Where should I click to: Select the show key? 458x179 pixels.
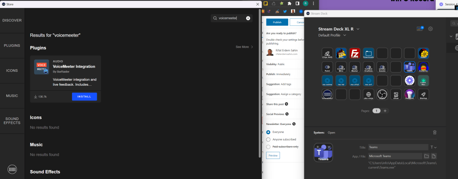[396, 94]
